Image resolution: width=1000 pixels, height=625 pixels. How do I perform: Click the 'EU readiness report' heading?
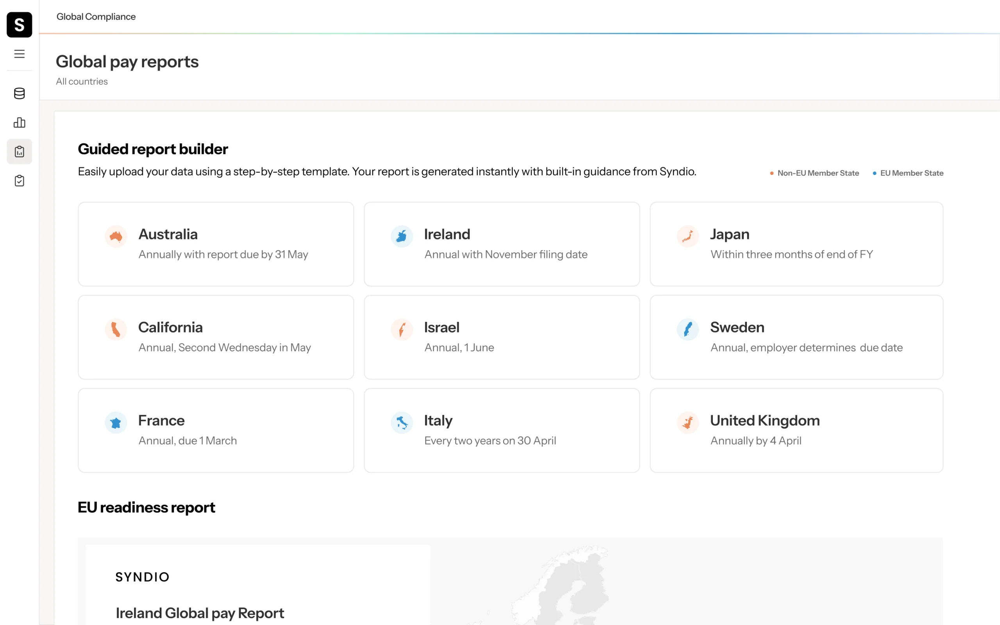(x=147, y=507)
